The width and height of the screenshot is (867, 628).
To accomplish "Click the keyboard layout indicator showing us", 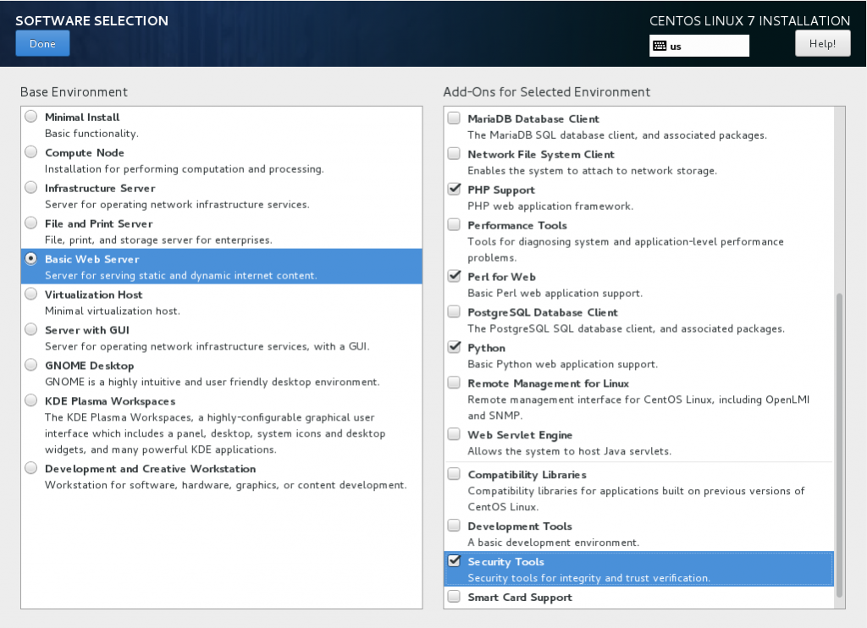I will (x=699, y=46).
